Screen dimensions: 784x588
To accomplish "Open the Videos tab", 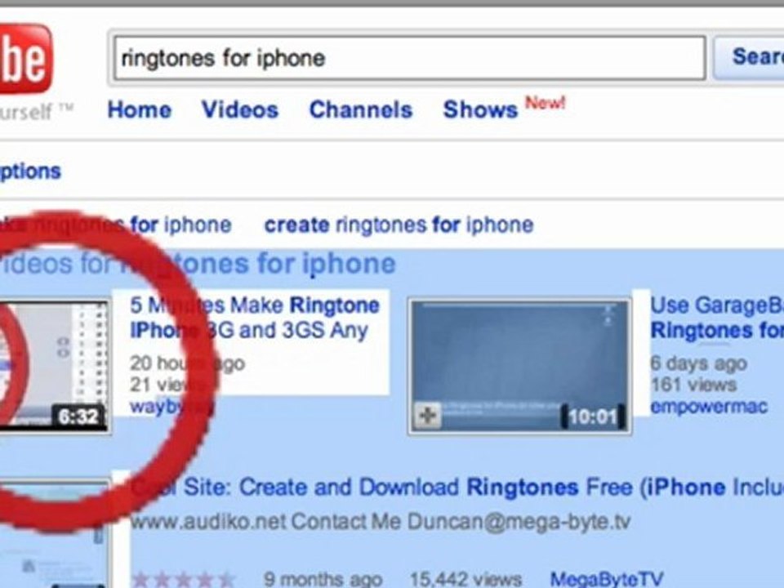I will [x=240, y=109].
